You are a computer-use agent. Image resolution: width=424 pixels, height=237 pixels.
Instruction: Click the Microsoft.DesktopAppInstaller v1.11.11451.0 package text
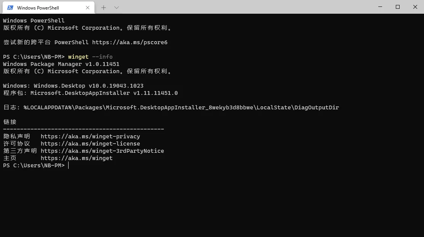point(104,93)
